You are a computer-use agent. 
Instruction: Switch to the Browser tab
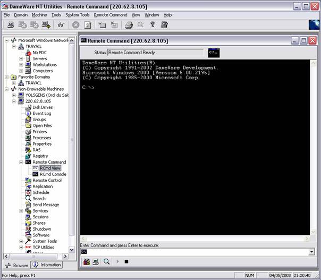tap(16, 265)
